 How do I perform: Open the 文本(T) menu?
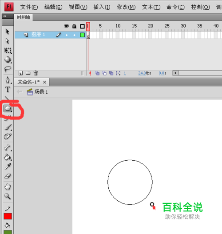click(151, 7)
